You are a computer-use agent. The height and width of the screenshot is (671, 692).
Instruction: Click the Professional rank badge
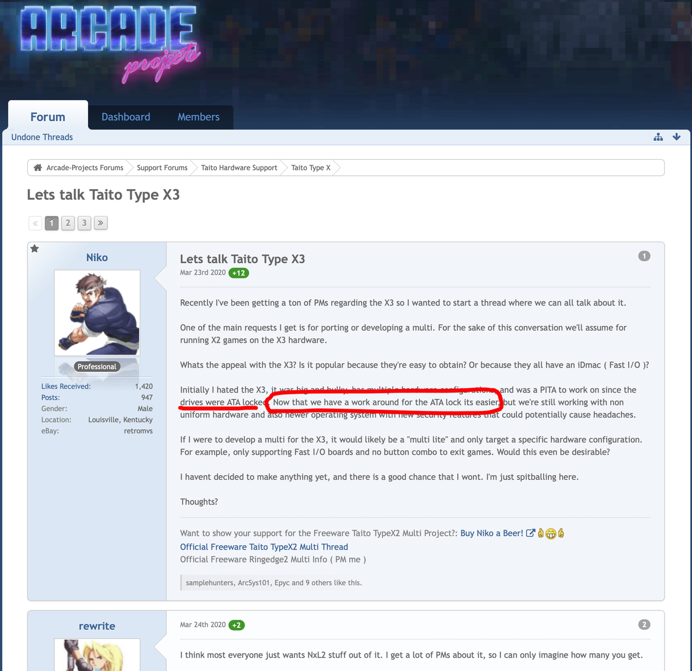click(x=97, y=367)
